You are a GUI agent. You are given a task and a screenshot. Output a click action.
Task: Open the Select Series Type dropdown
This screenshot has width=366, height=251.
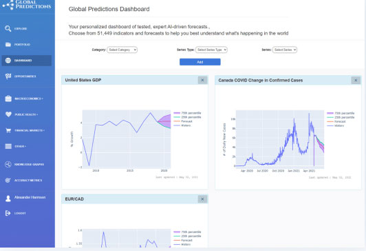[x=211, y=50]
